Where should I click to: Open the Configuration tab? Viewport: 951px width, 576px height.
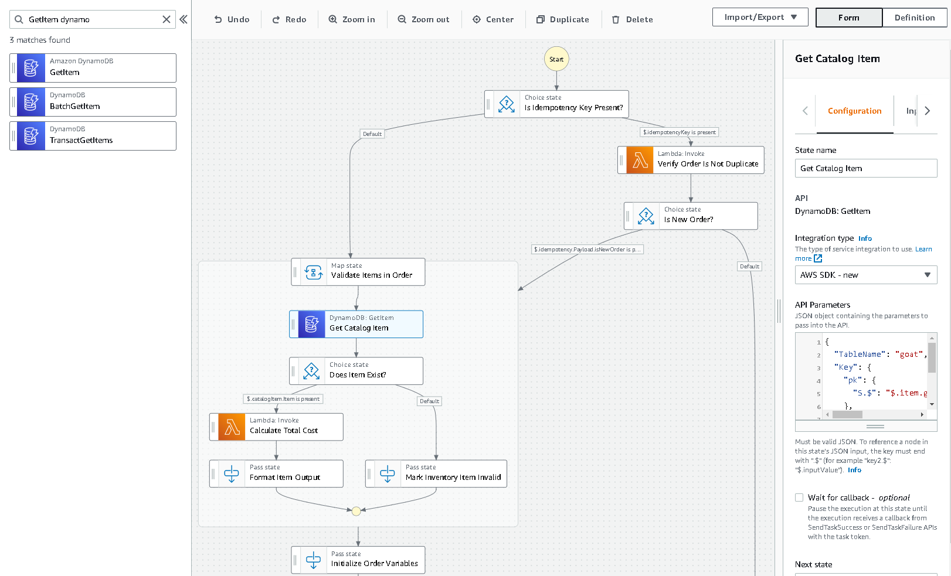point(854,111)
